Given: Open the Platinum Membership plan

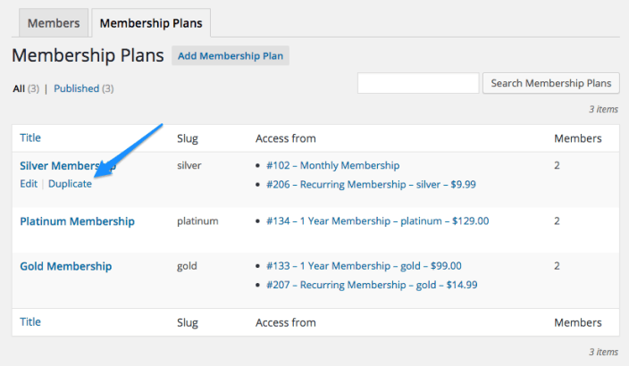Looking at the screenshot, I should click(x=77, y=221).
